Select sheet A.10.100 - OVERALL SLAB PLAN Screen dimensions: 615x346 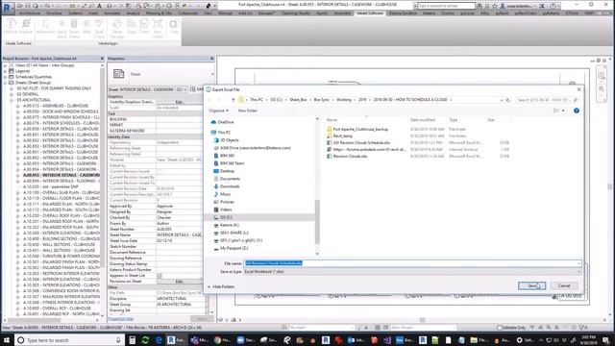61,192
